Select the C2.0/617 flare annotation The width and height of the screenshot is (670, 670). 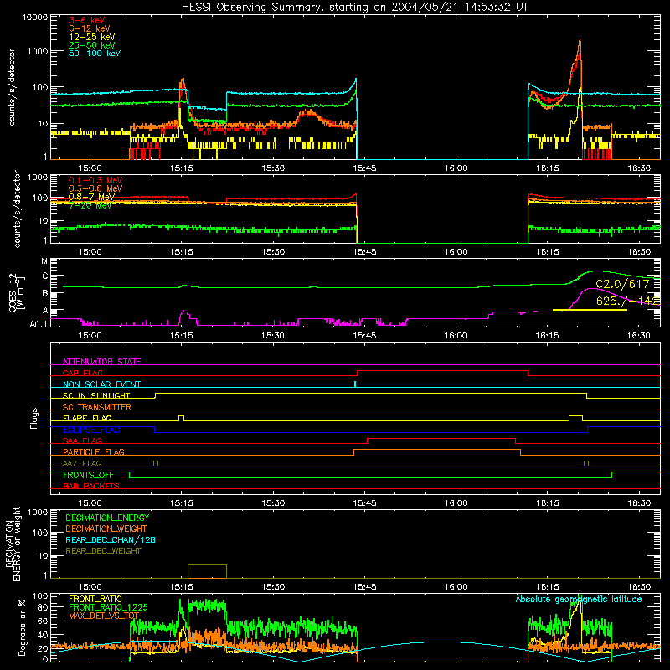622,284
